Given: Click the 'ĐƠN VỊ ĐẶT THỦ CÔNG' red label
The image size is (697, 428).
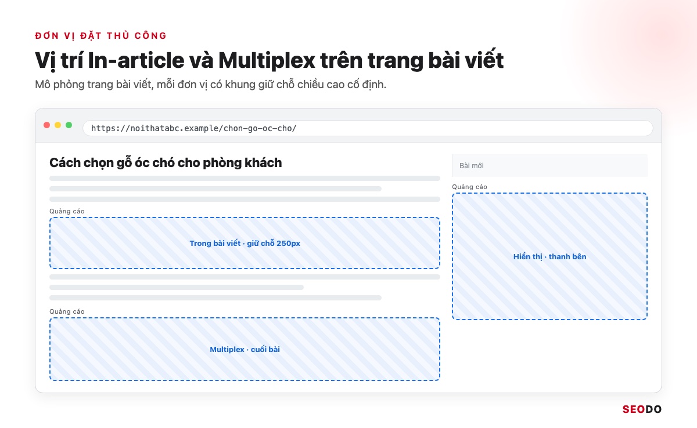Looking at the screenshot, I should [101, 36].
